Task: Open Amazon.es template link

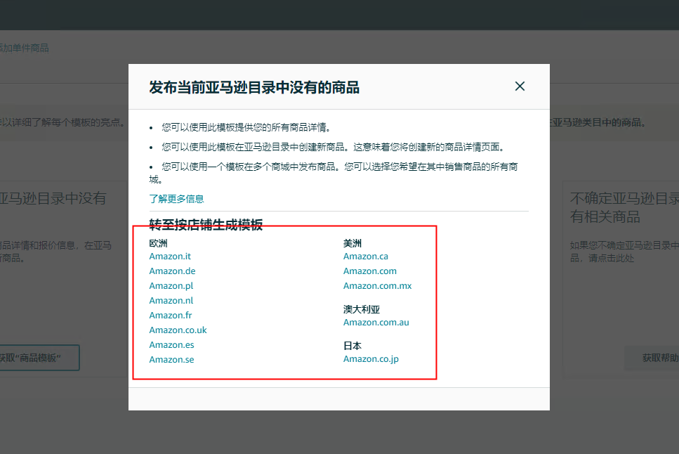Action: [171, 345]
